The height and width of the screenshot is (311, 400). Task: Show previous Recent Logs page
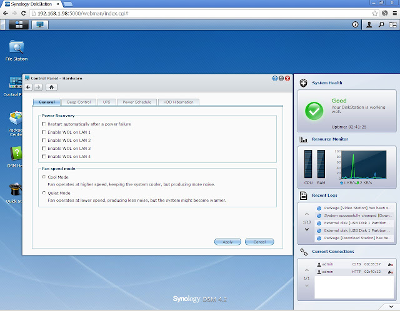pyautogui.click(x=307, y=214)
